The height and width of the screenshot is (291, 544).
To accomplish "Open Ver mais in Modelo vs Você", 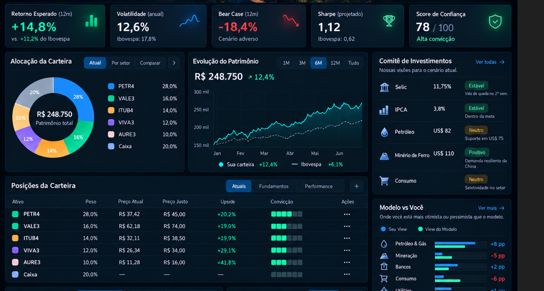I will click(491, 208).
